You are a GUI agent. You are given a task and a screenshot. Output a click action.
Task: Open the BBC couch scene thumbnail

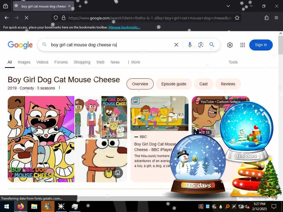pos(159,113)
